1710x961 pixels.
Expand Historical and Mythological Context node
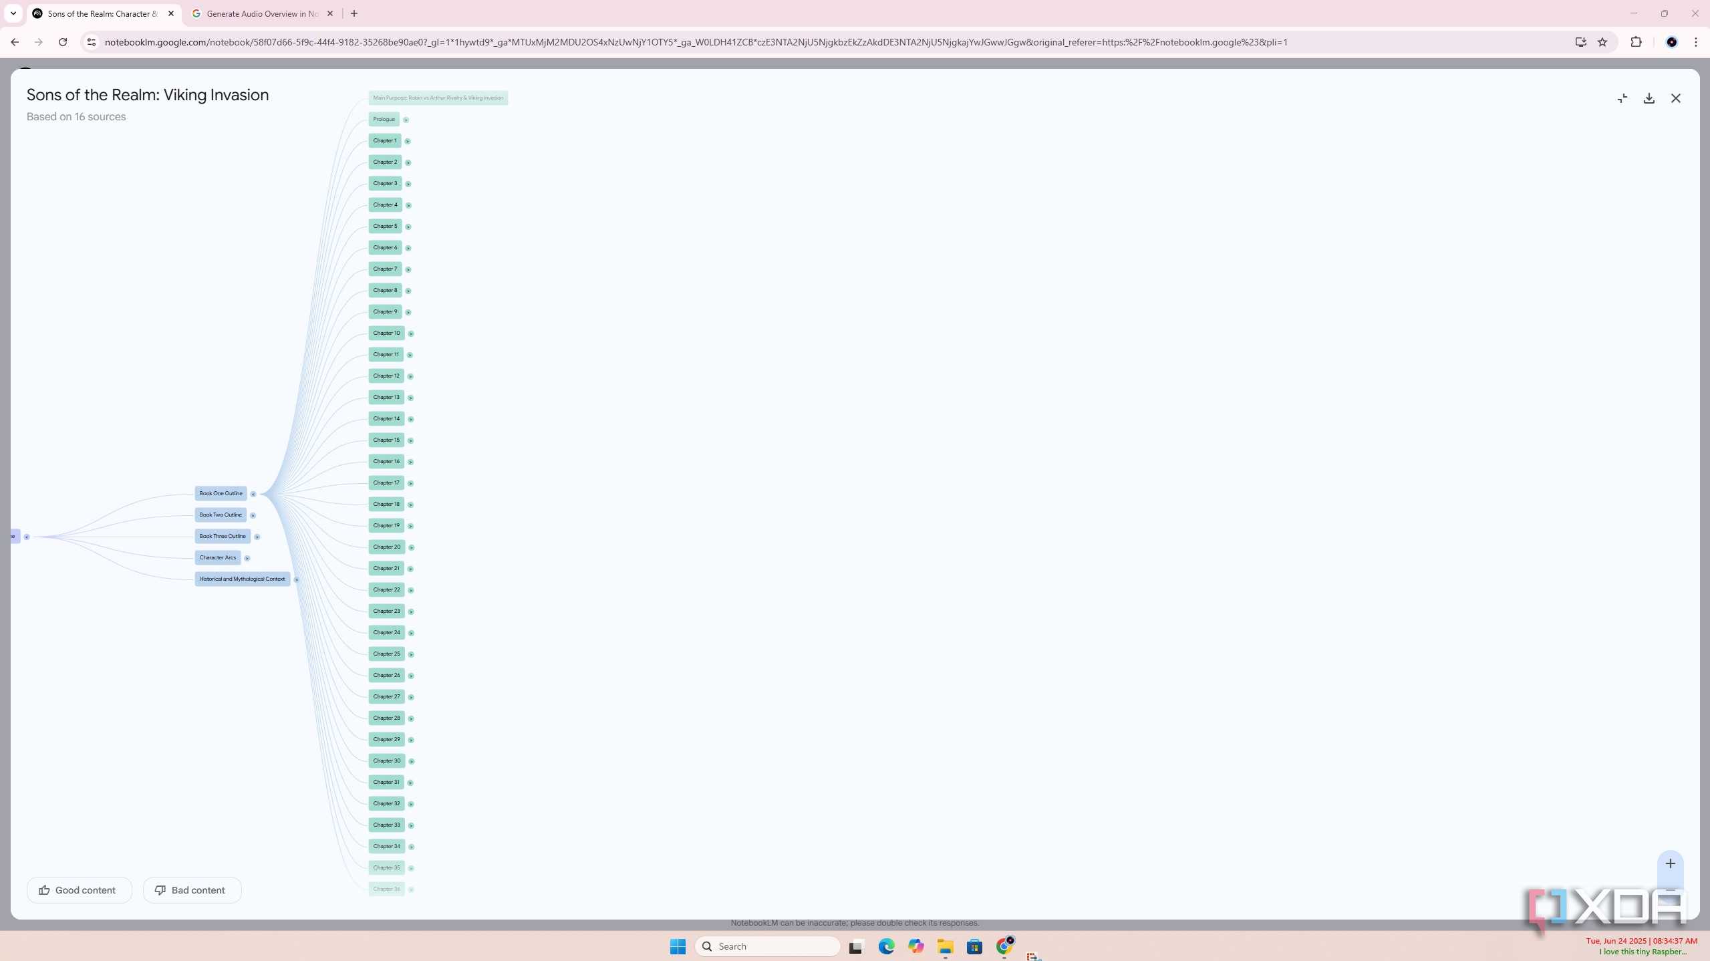(x=297, y=579)
